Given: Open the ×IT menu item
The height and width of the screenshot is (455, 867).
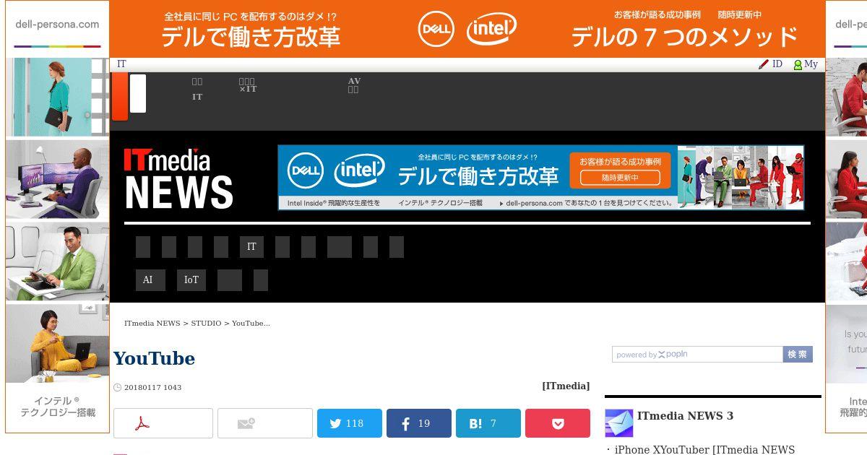Looking at the screenshot, I should [x=248, y=85].
